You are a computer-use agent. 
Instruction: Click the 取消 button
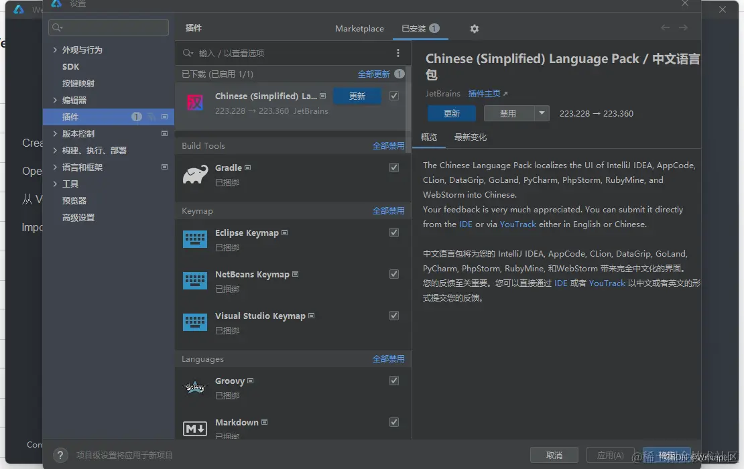pyautogui.click(x=554, y=455)
